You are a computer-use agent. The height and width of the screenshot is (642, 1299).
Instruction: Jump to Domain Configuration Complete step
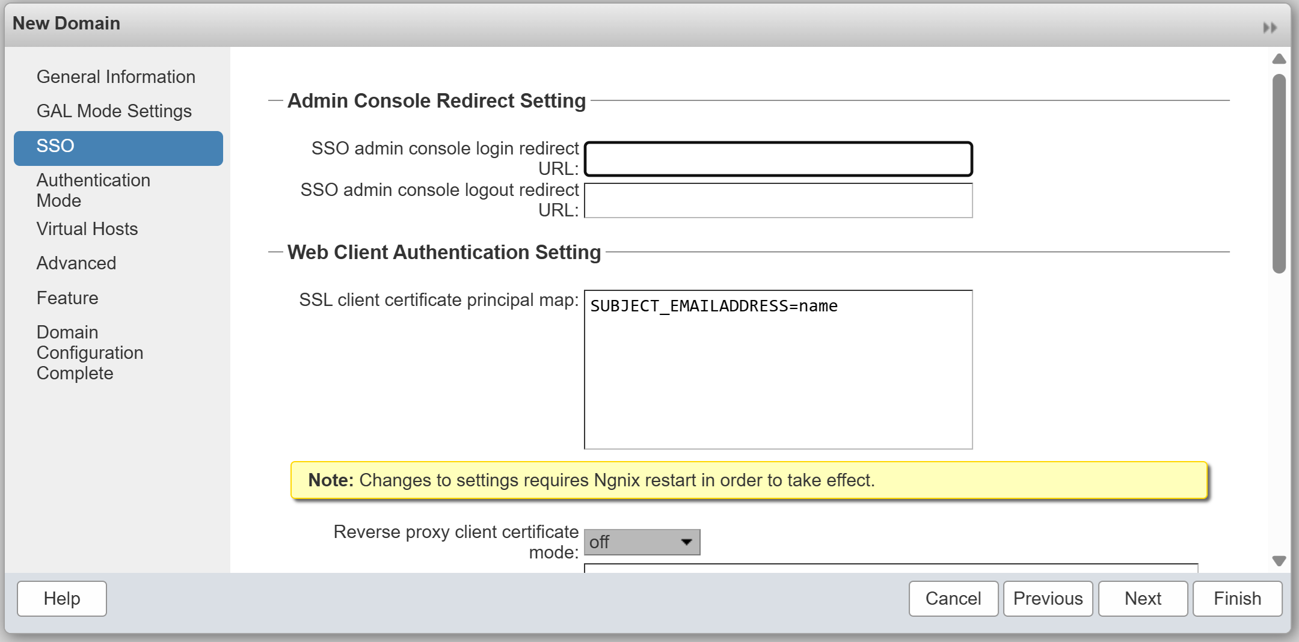point(90,353)
